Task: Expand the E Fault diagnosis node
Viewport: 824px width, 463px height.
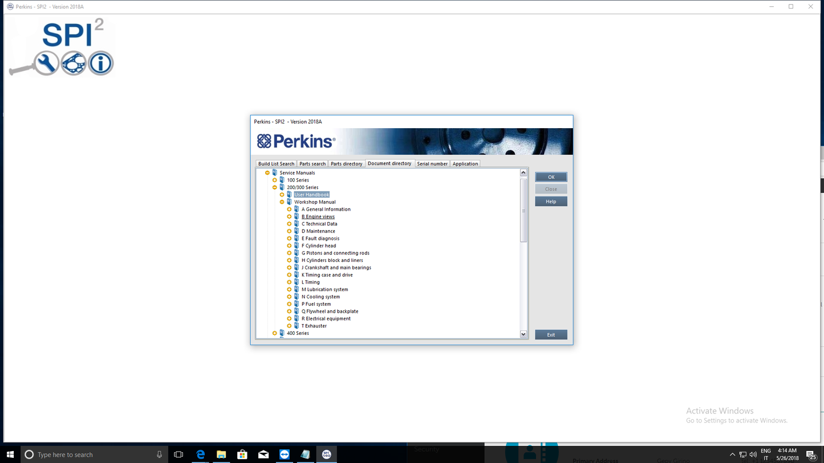Action: click(289, 238)
